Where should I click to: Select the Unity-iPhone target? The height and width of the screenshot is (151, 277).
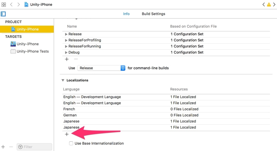click(27, 44)
